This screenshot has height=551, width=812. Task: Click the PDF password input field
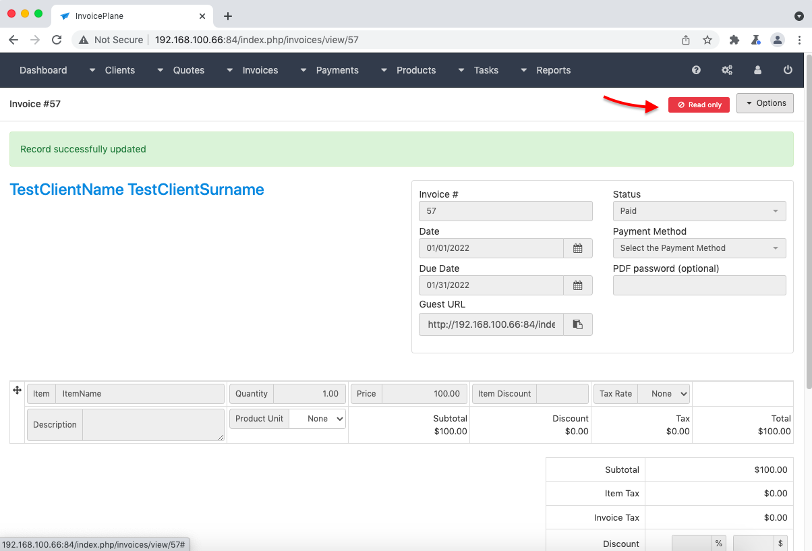[699, 285]
